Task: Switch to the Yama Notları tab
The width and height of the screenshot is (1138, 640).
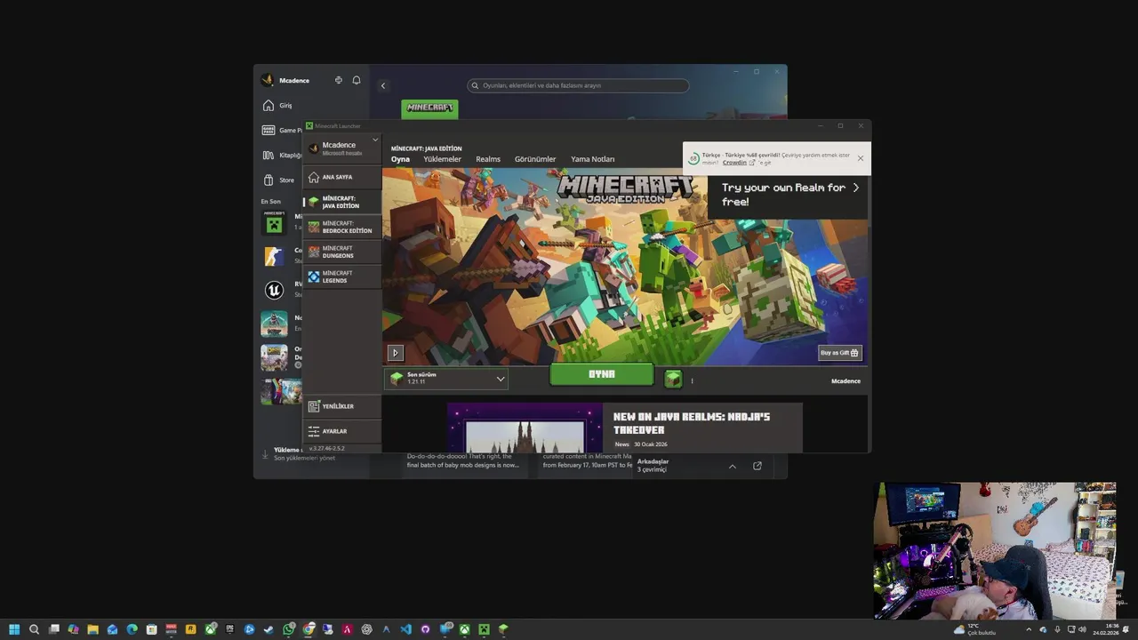Action: [x=592, y=159]
